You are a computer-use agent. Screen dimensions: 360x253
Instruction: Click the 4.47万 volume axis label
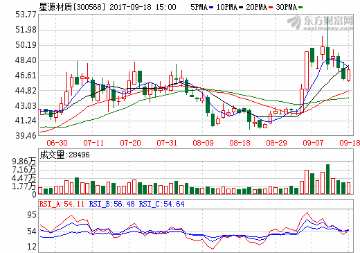24,178
